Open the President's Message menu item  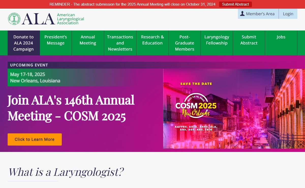[56, 43]
